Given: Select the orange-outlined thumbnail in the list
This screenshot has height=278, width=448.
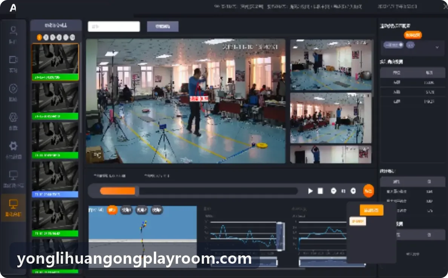Looking at the screenshot, I should click(x=55, y=62).
